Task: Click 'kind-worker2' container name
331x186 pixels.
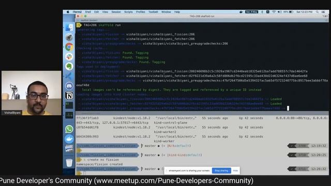Action: [165, 132]
